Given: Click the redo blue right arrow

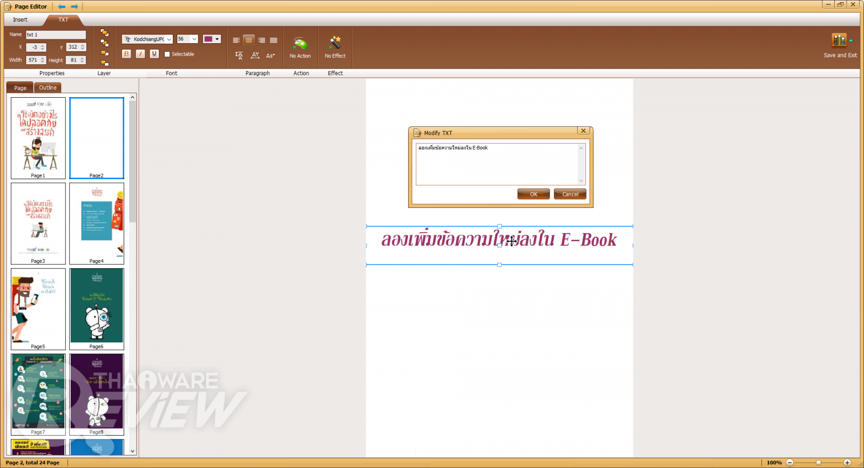Looking at the screenshot, I should [75, 6].
